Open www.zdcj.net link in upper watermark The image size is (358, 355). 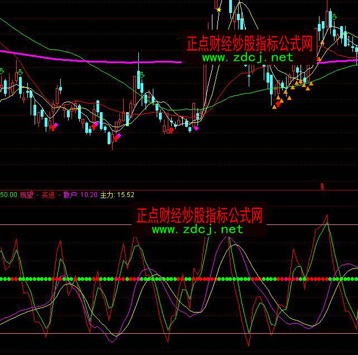pyautogui.click(x=247, y=57)
